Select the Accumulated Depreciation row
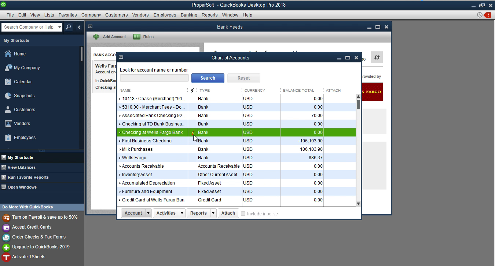The image size is (495, 266). (x=236, y=183)
